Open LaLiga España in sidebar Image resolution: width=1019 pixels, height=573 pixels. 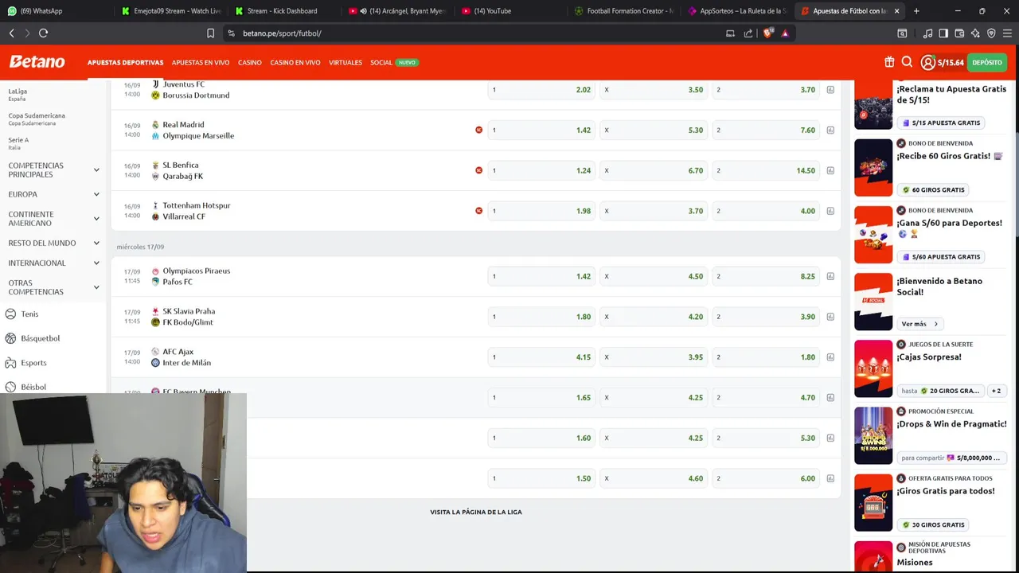(18, 95)
